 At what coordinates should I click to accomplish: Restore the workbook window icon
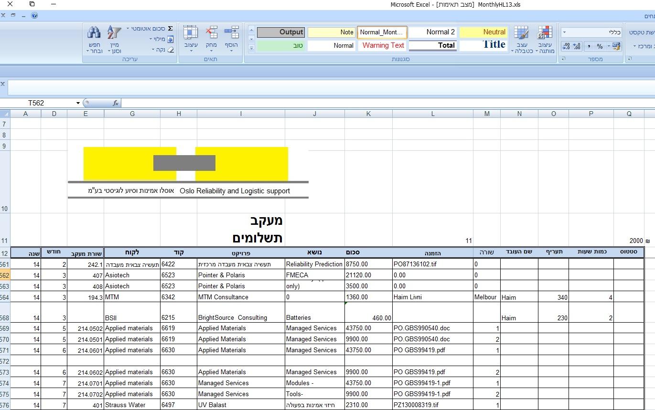pyautogui.click(x=13, y=15)
